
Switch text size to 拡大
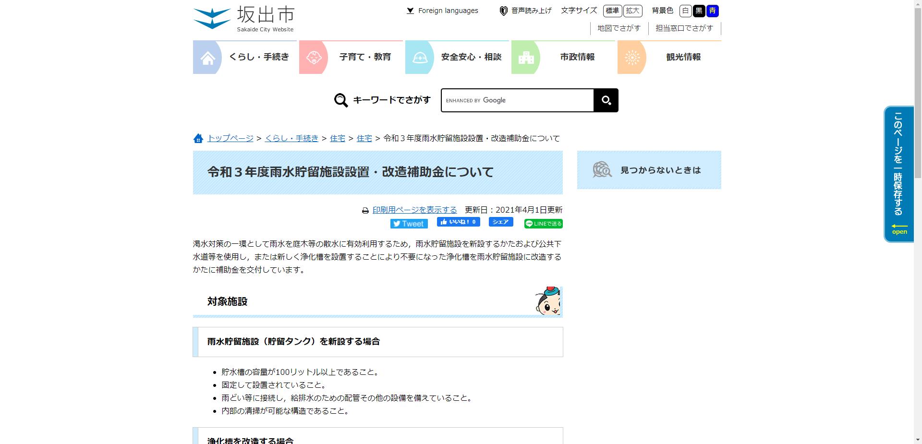click(x=632, y=11)
